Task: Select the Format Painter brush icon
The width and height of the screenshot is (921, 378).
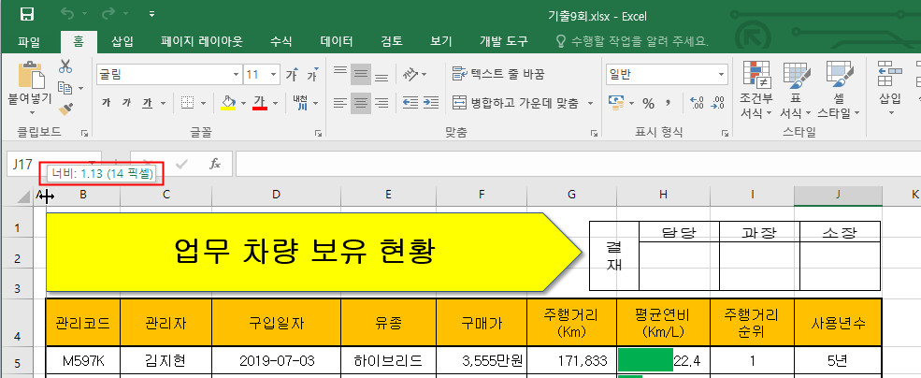Action: [x=65, y=109]
